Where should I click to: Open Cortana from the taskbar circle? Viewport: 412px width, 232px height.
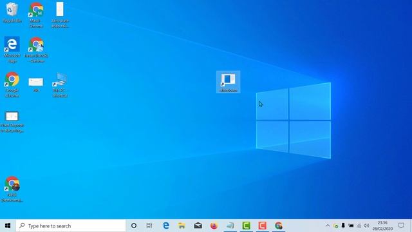click(134, 226)
